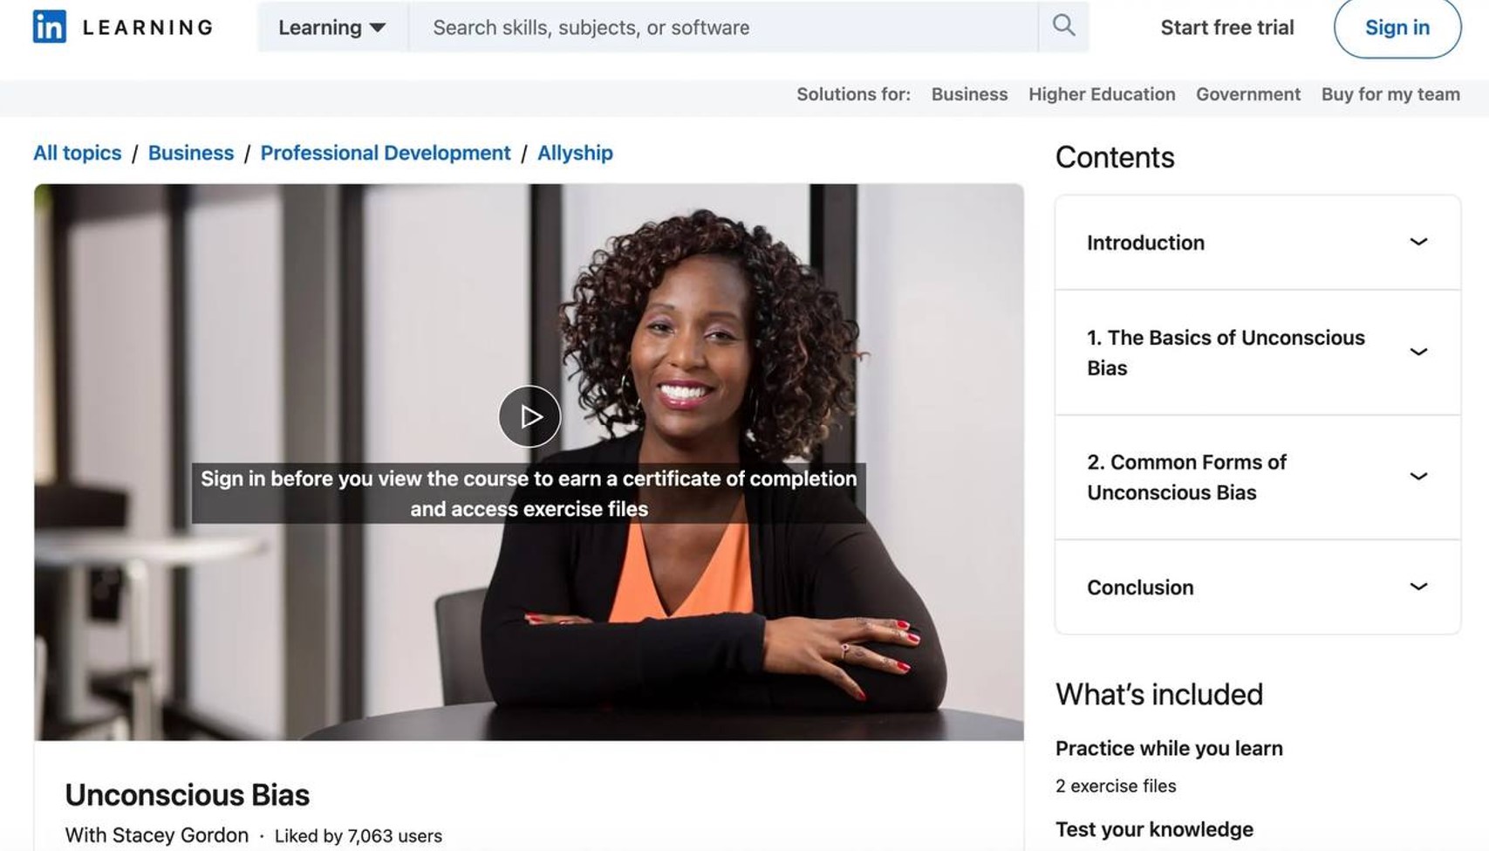Click the sign-in certificate overlay message

click(x=529, y=493)
